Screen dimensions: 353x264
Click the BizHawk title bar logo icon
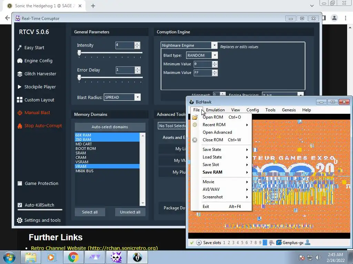192,102
